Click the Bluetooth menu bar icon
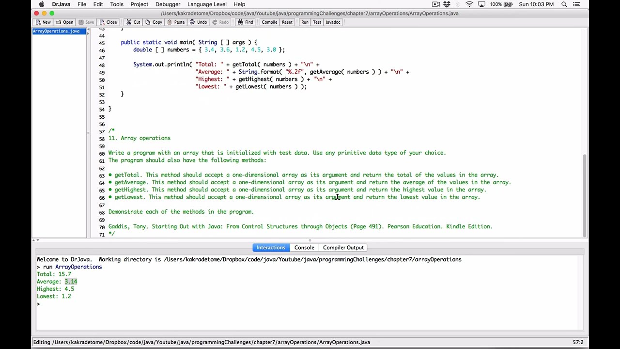The image size is (620, 349). coord(458,4)
